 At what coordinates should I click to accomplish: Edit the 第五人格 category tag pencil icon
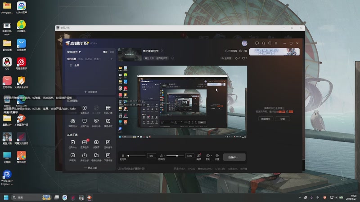coord(173,58)
